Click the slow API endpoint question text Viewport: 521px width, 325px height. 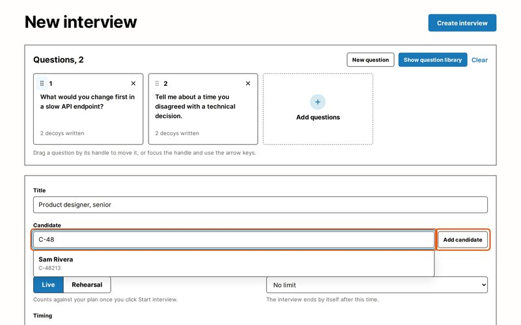click(x=87, y=101)
